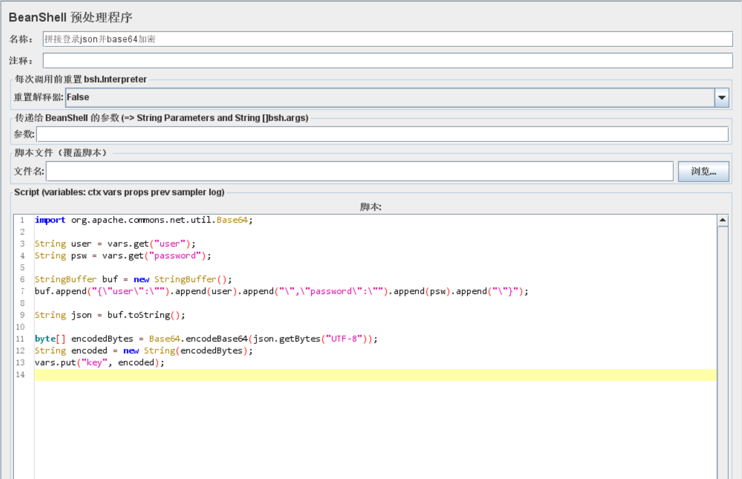This screenshot has height=479, width=742.
Task: Click the vars.put("key", encoded) line
Action: [99, 363]
